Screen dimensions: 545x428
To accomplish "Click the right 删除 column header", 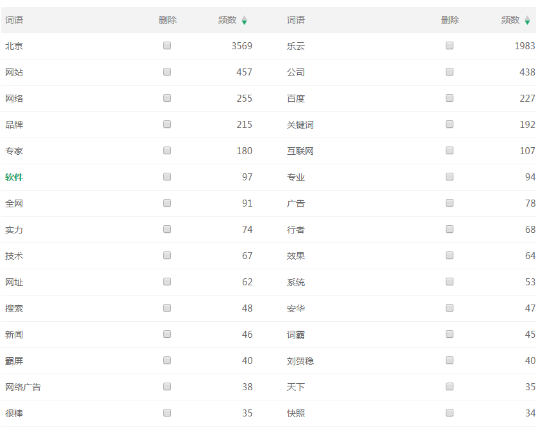I will click(450, 20).
